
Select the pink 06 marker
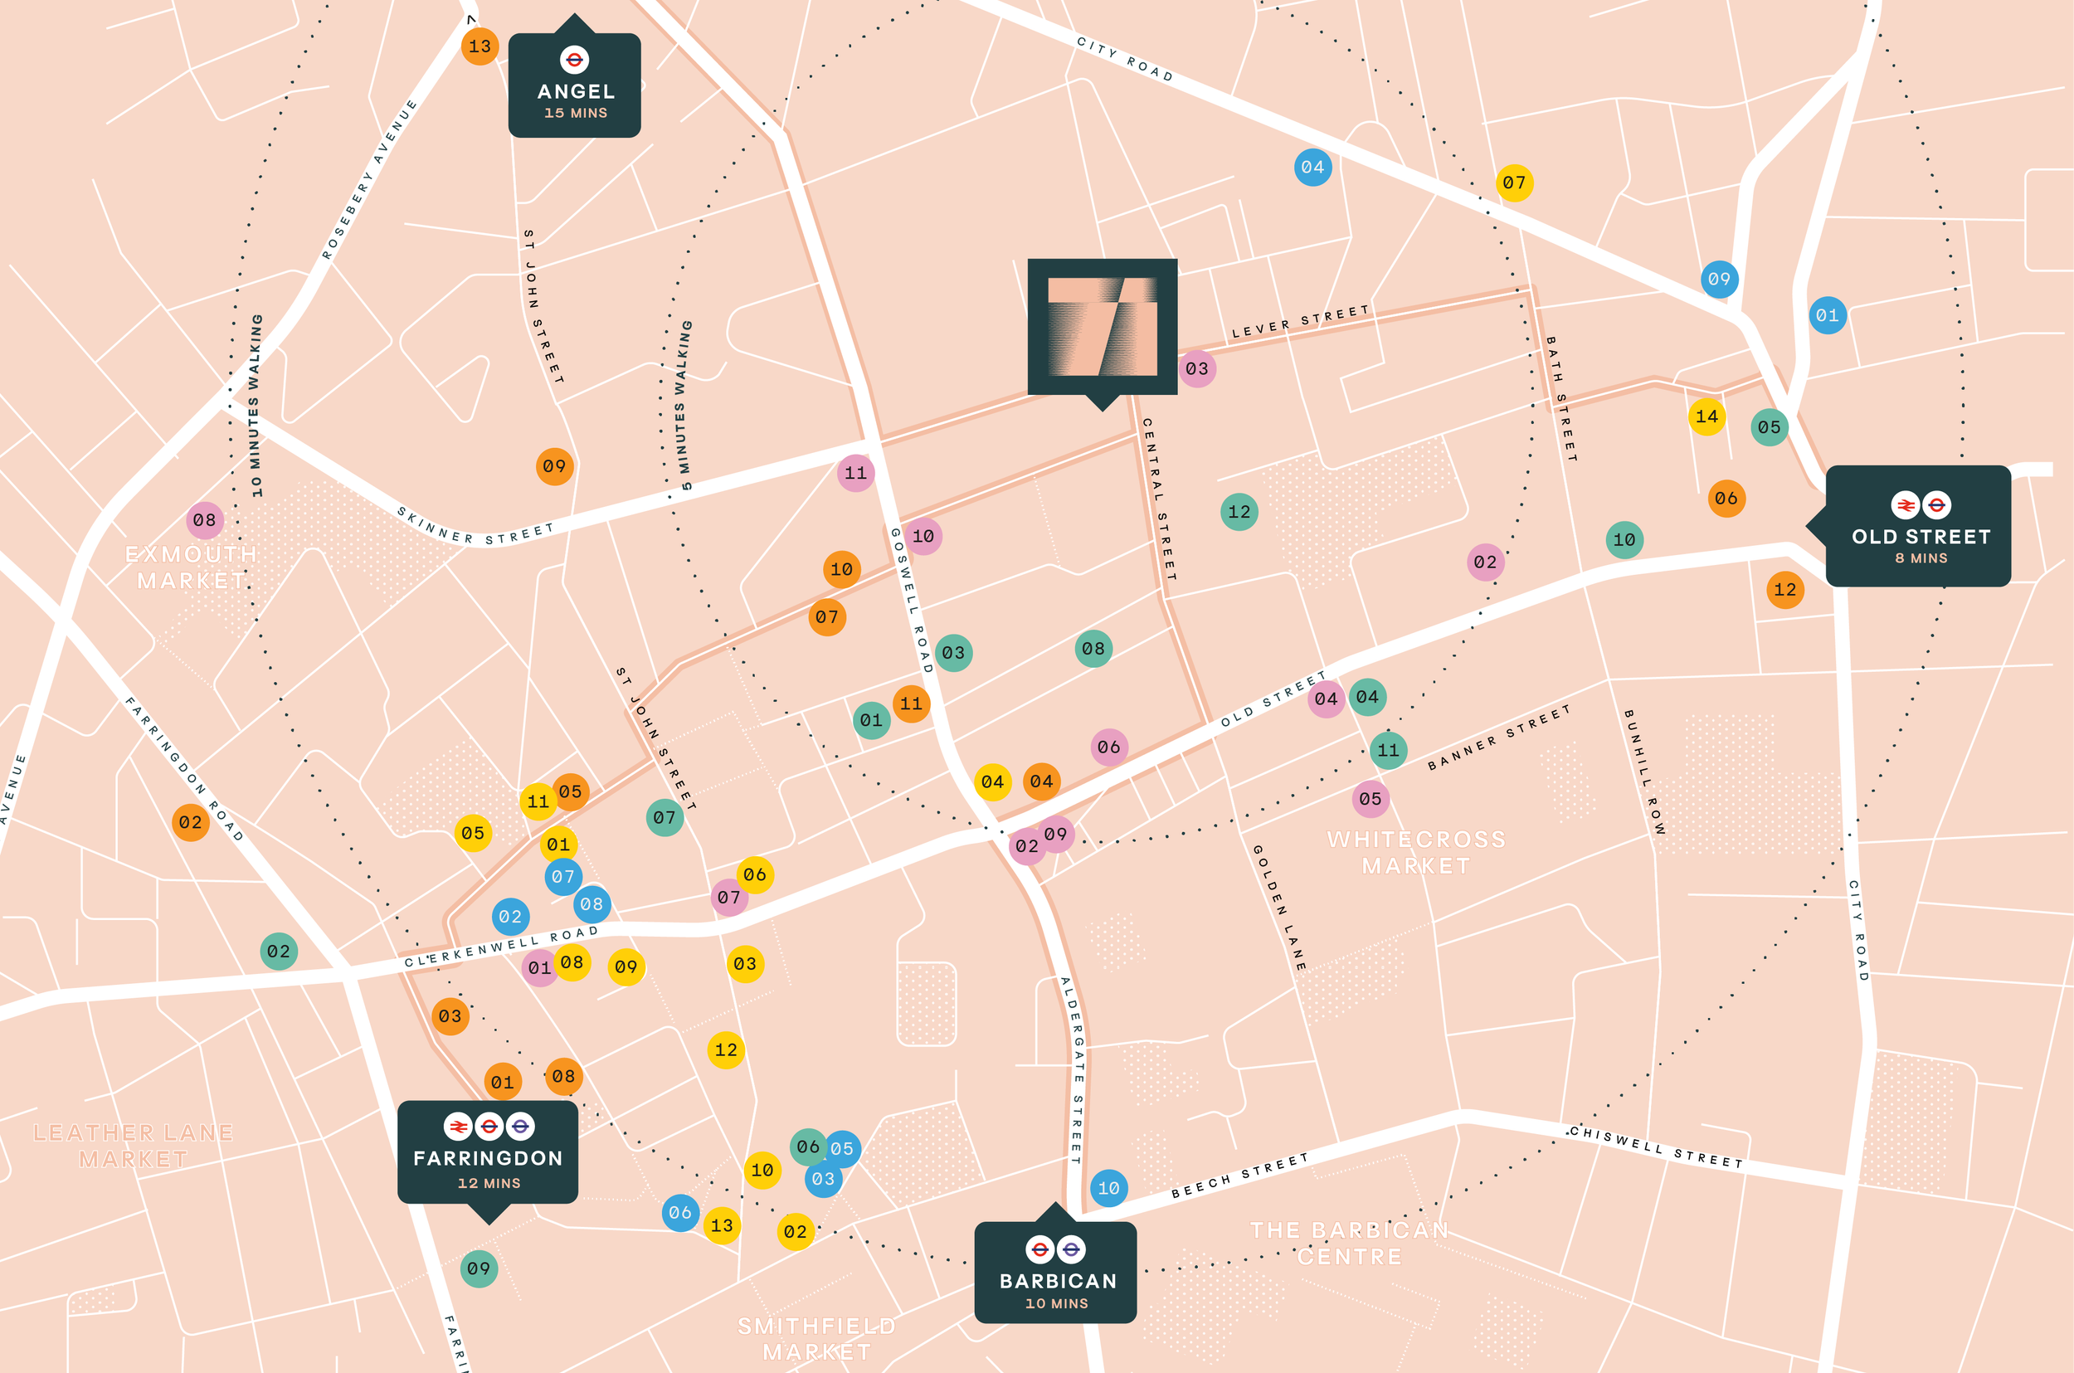click(x=1108, y=747)
